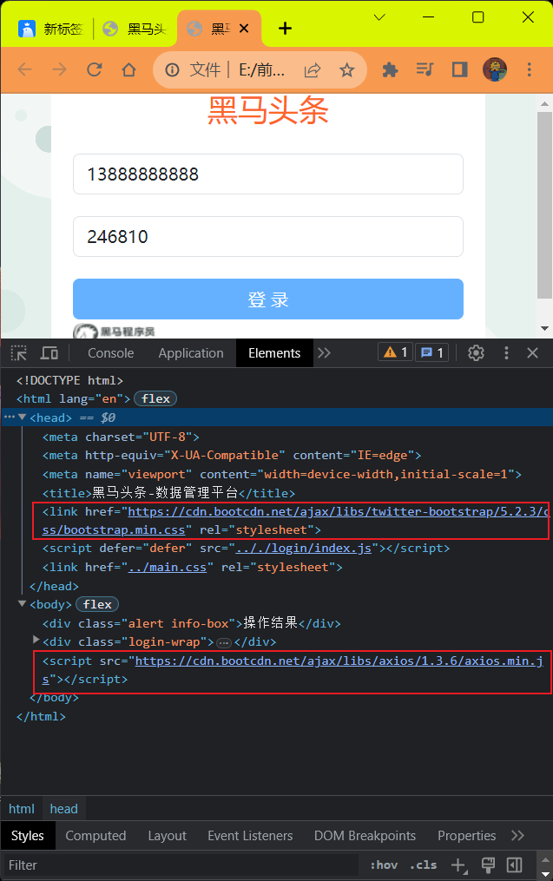Open site info icon in address bar
The height and width of the screenshot is (881, 553).
coord(172,69)
